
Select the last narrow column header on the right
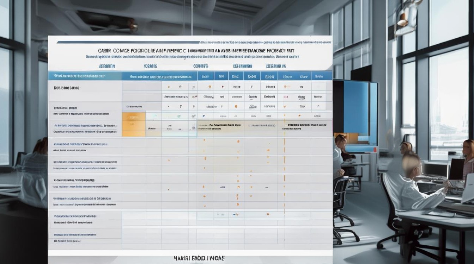(x=320, y=76)
